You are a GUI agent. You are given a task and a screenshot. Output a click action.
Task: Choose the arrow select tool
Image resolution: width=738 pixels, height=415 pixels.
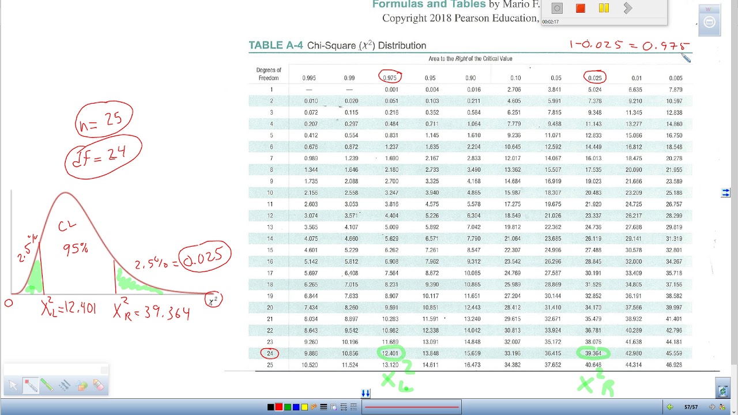tap(13, 386)
